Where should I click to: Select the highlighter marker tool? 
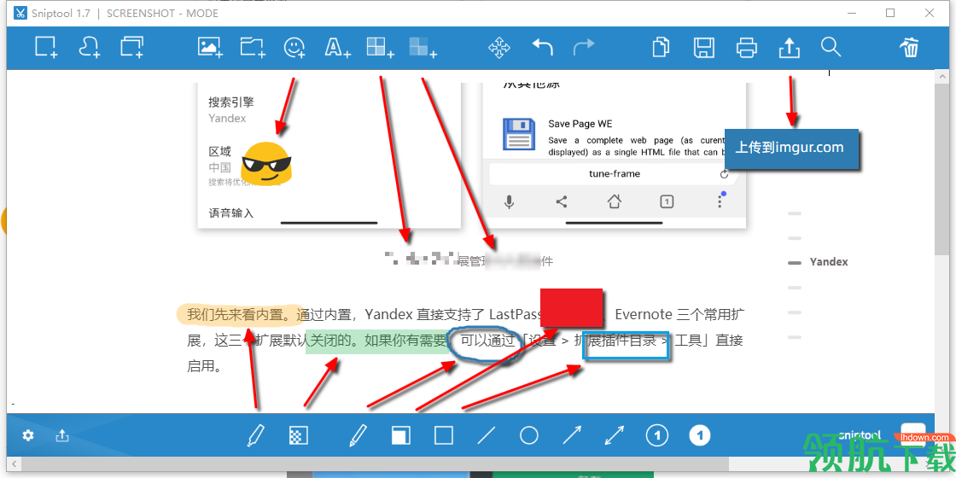point(256,435)
